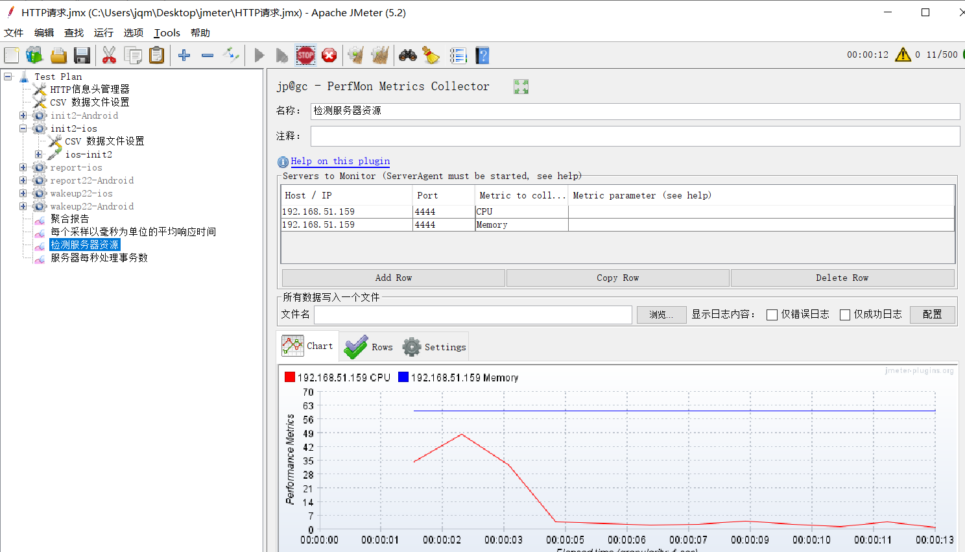Open the search dialog via binoculars icon

coord(407,55)
